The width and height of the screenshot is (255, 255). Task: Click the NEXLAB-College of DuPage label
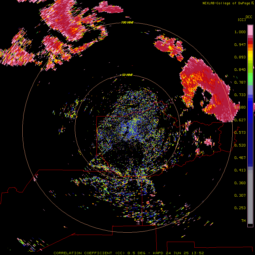[x=226, y=3]
